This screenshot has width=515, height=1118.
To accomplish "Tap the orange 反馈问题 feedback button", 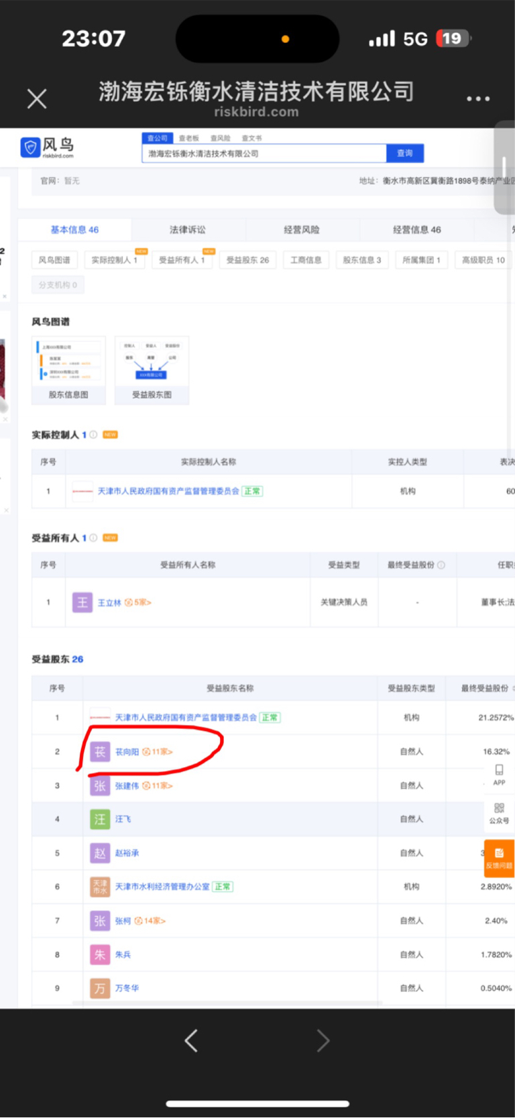I will (x=499, y=858).
